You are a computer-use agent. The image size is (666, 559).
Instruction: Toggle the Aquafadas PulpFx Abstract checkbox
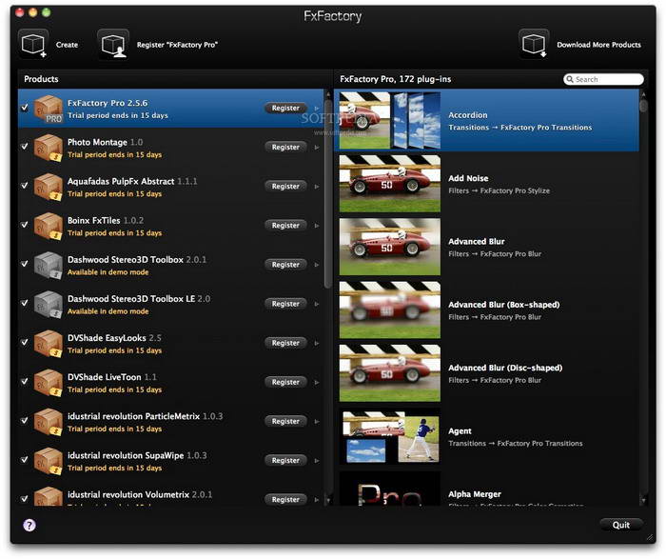(x=25, y=186)
